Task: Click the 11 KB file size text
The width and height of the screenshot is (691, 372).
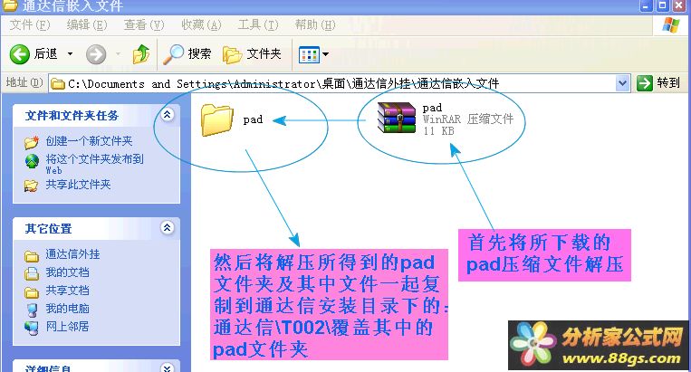Action: pos(438,130)
